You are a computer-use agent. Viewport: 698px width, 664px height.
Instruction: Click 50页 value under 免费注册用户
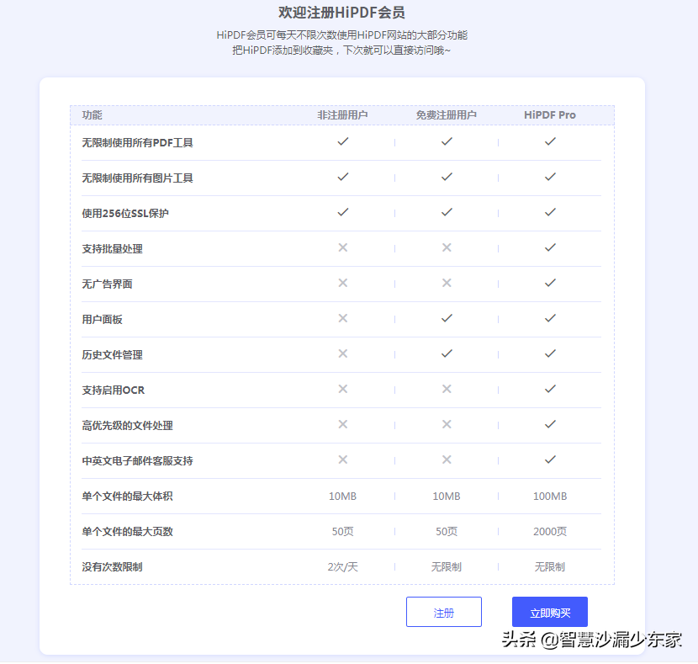tap(447, 532)
